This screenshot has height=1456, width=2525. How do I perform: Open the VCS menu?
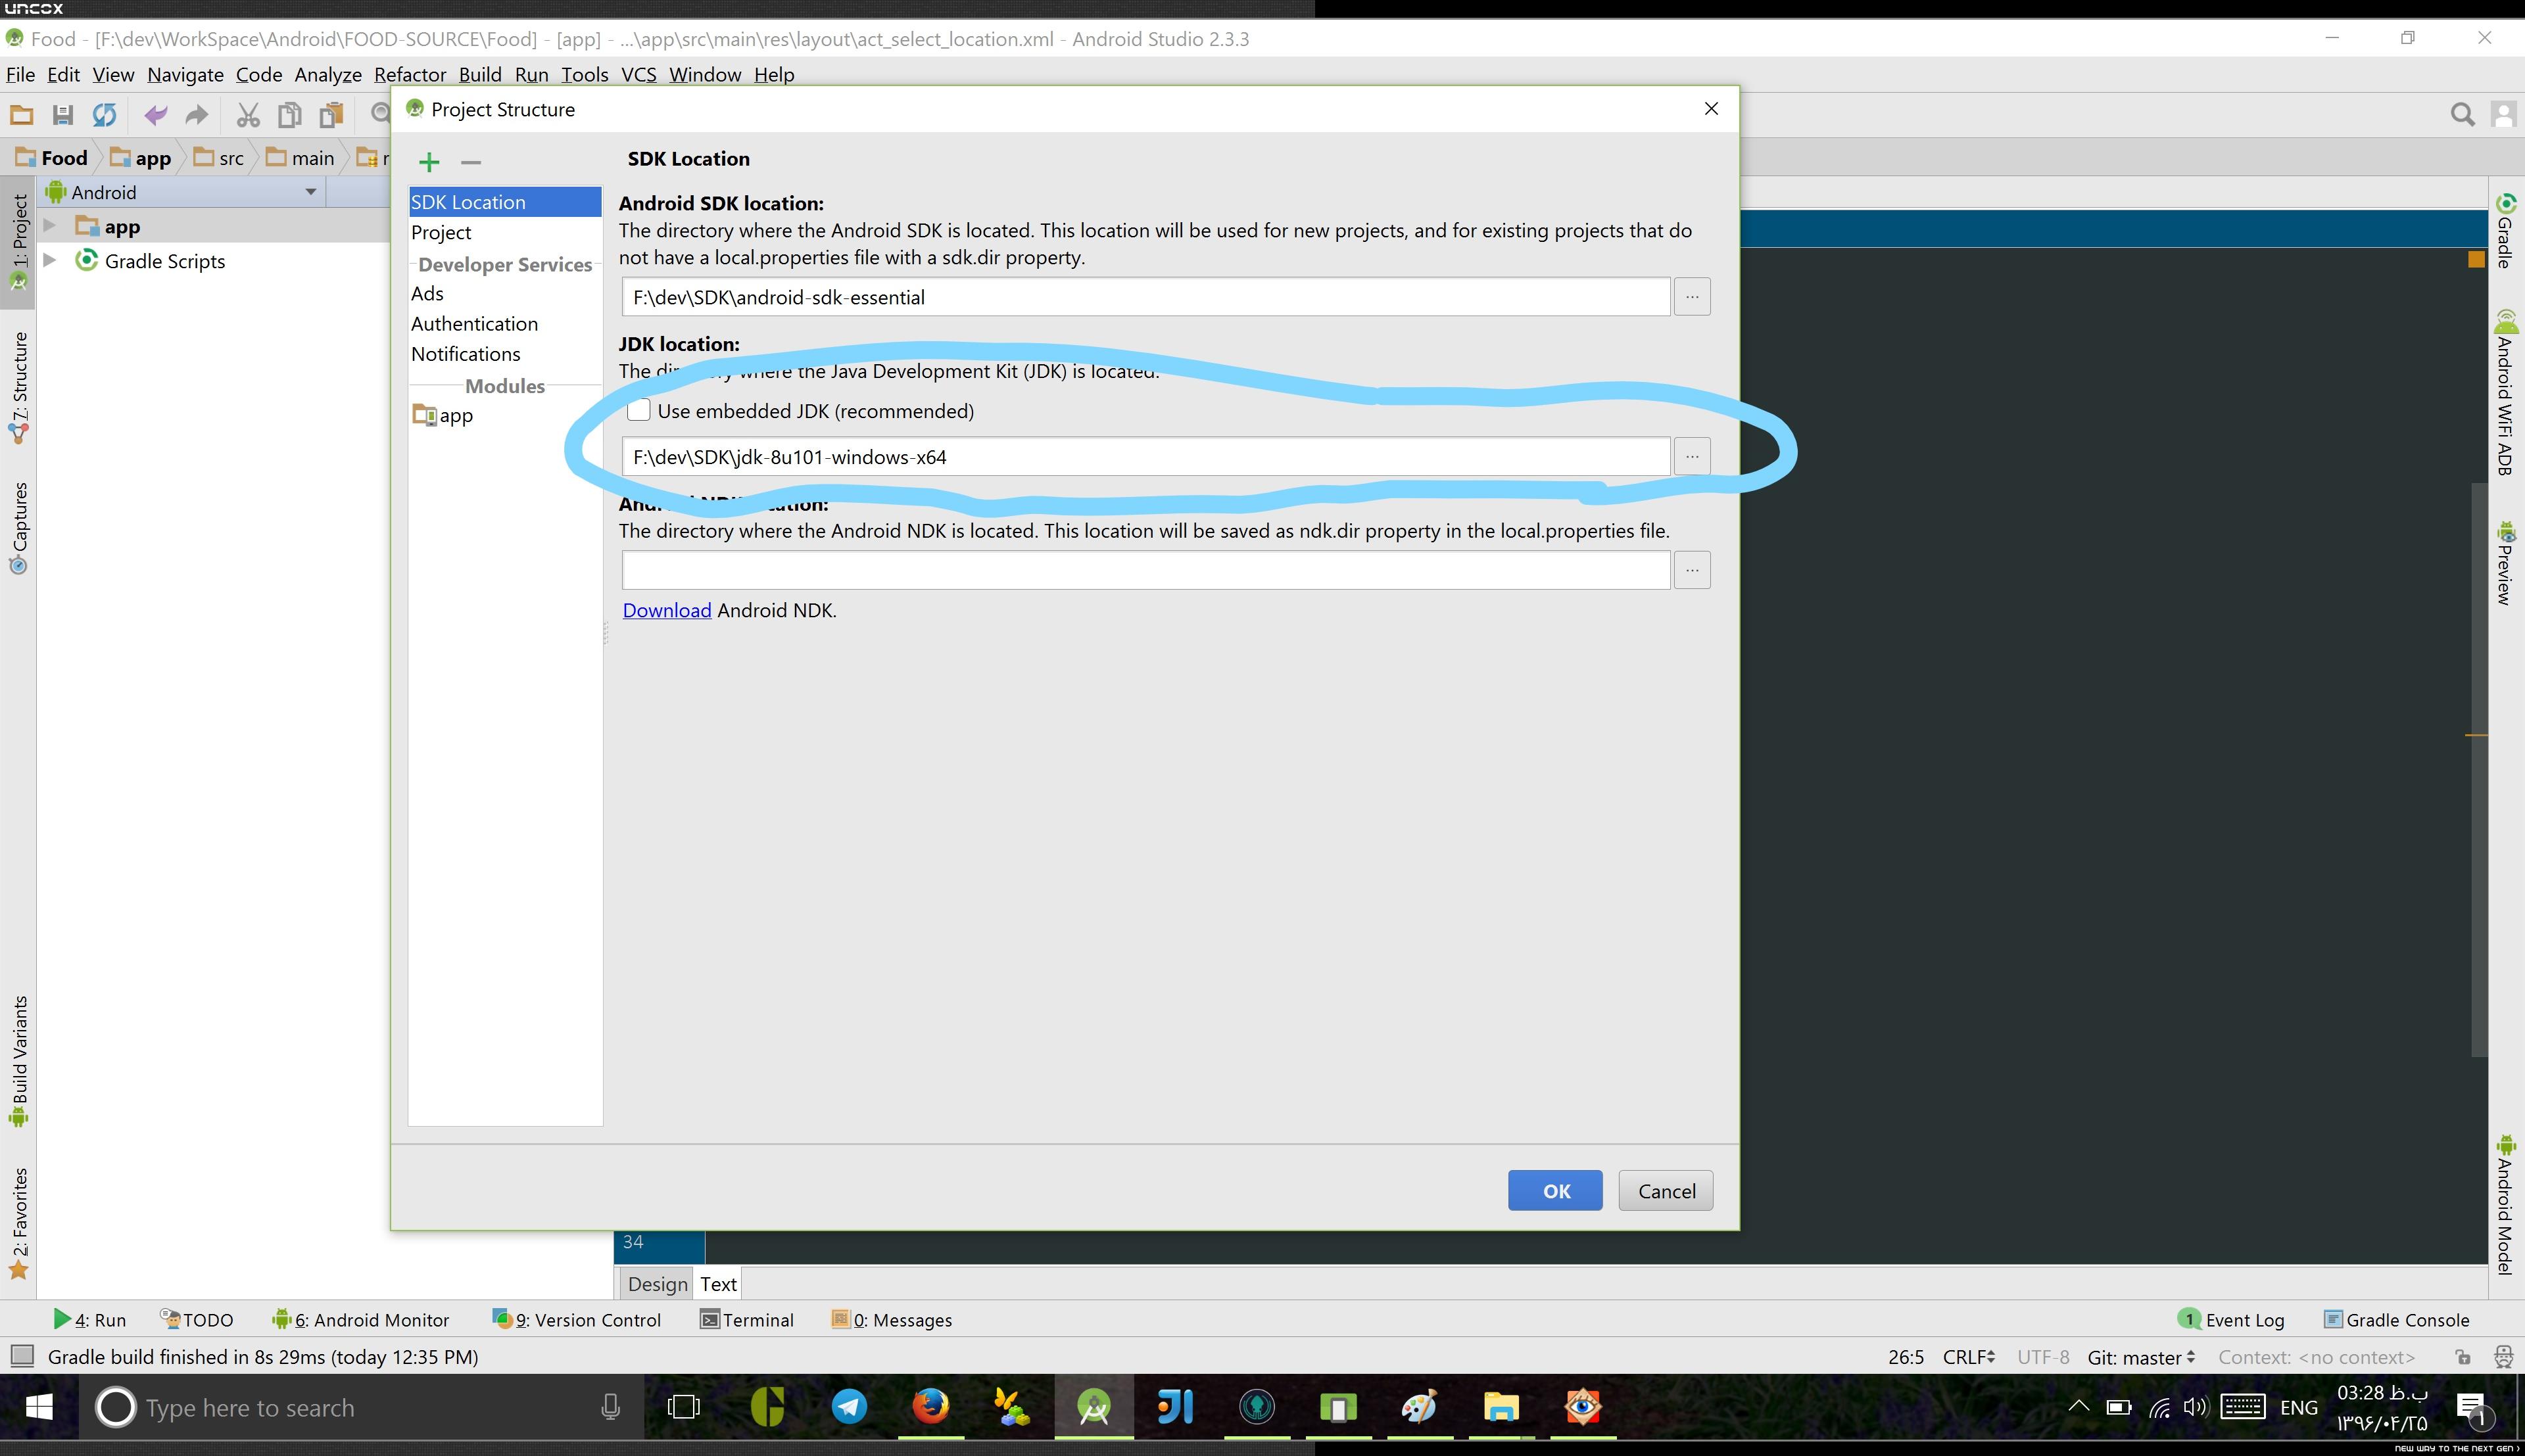(639, 75)
